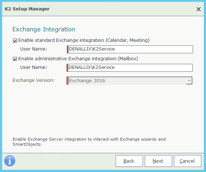Click the 'Exchange Version:' label
Viewport: 206px width, 172px height.
coord(33,80)
